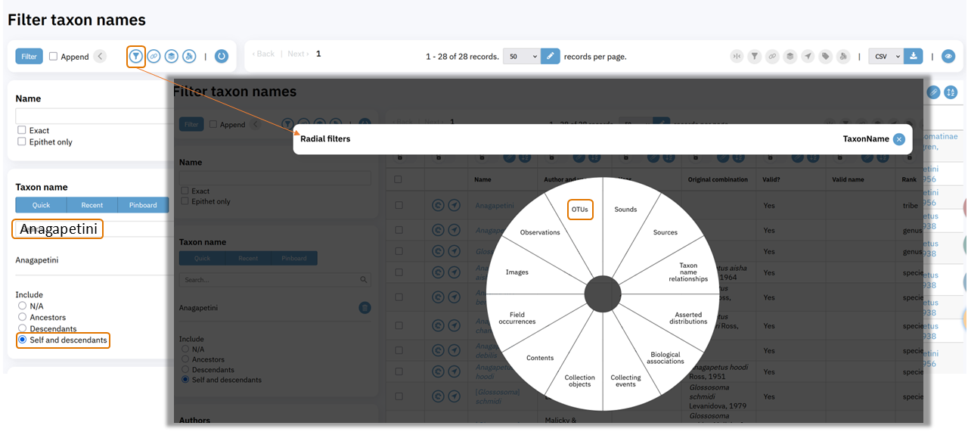
Task: Collapse filter panel with left chevron icon
Action: click(100, 56)
